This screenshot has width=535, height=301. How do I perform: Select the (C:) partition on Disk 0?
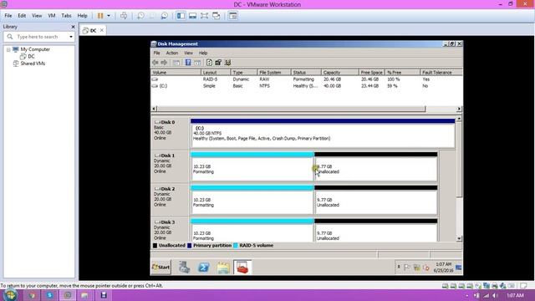[x=323, y=133]
